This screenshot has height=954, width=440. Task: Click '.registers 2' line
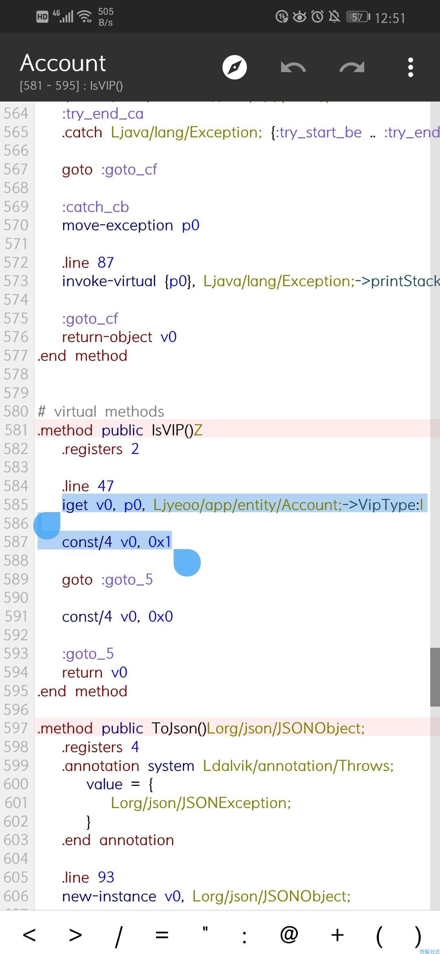100,449
